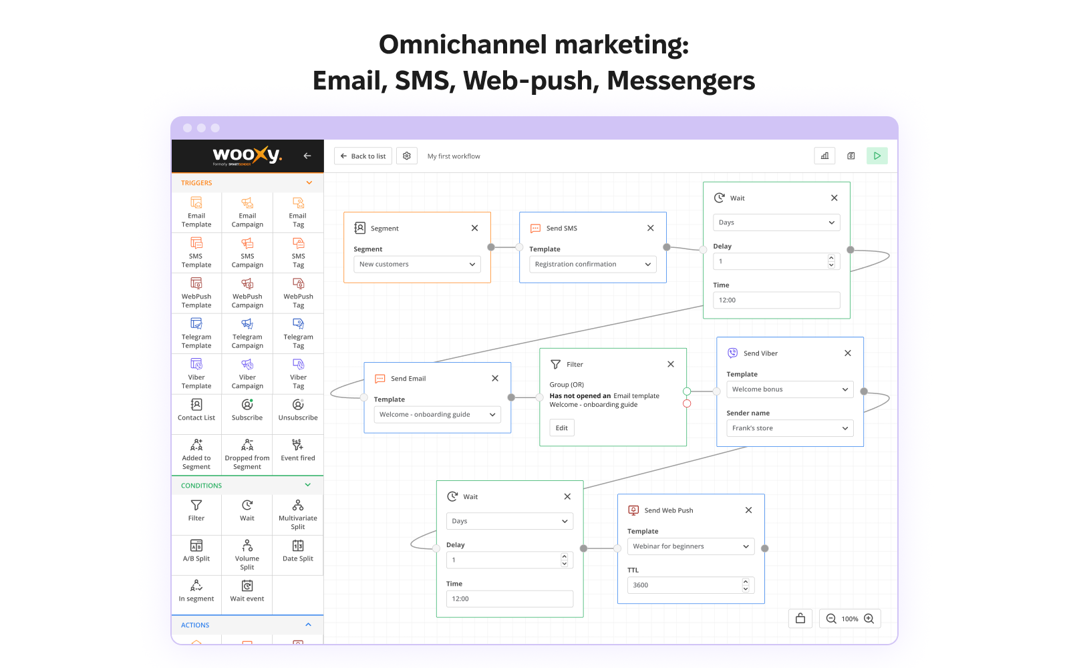Click the My first workflow title
Image resolution: width=1069 pixels, height=668 pixels.
[x=454, y=156]
